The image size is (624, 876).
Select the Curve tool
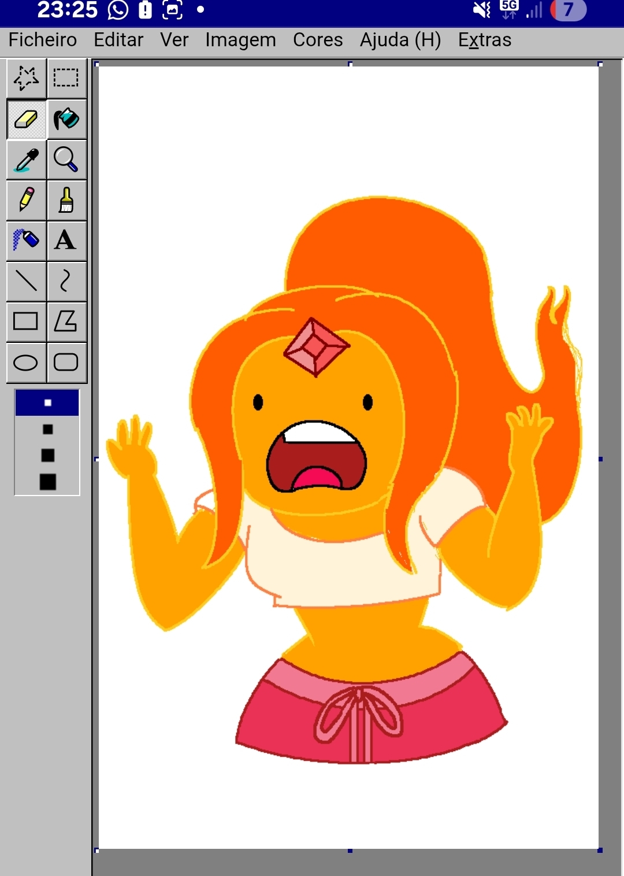(66, 281)
